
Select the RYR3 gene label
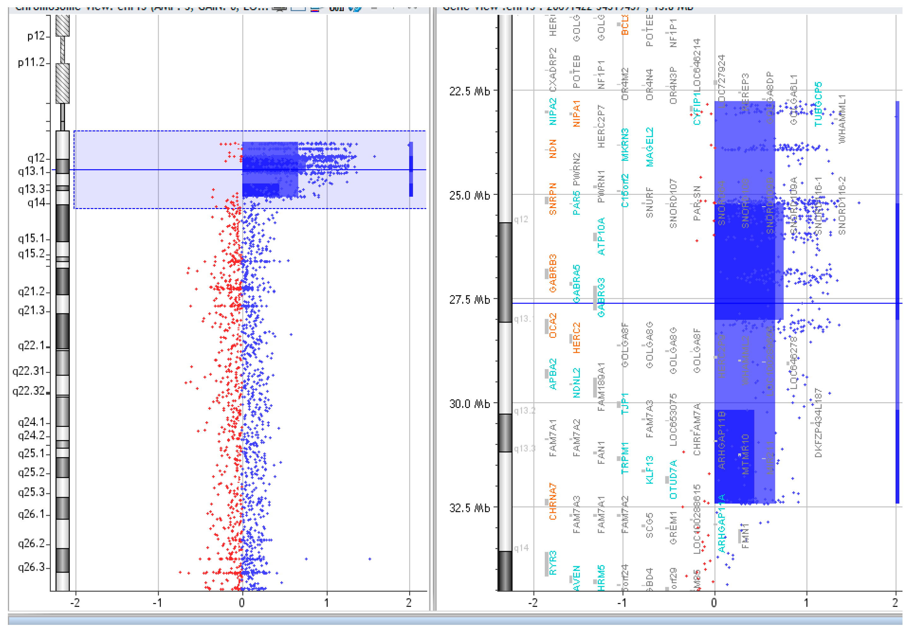pos(552,563)
